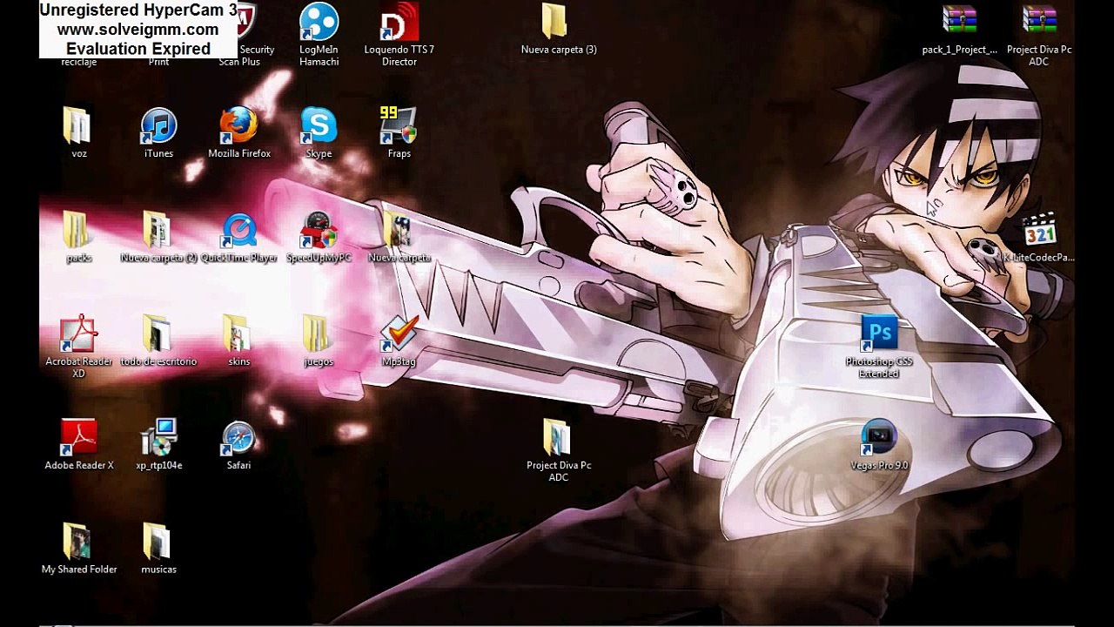
Task: Select the K-Lite Codec Pack icon
Action: 1039,230
